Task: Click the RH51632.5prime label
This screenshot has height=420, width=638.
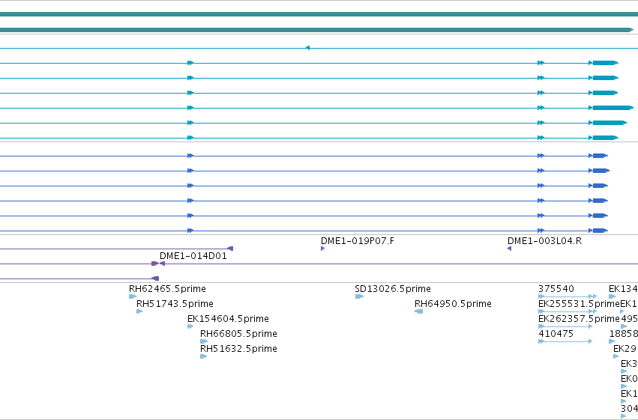Action: tap(238, 349)
